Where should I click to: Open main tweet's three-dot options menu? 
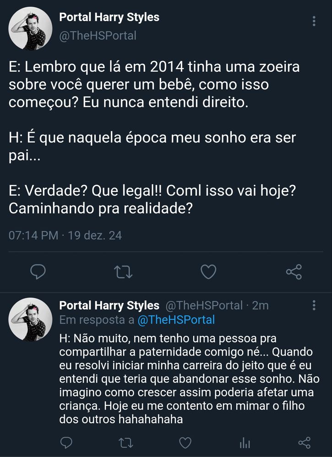click(x=314, y=21)
